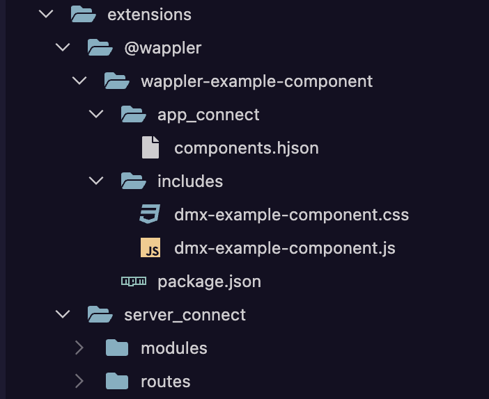Click the @wappler folder icon
489x399 pixels.
point(100,47)
